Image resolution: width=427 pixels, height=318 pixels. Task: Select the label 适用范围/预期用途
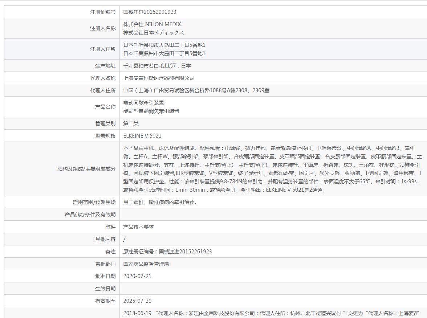pos(94,202)
